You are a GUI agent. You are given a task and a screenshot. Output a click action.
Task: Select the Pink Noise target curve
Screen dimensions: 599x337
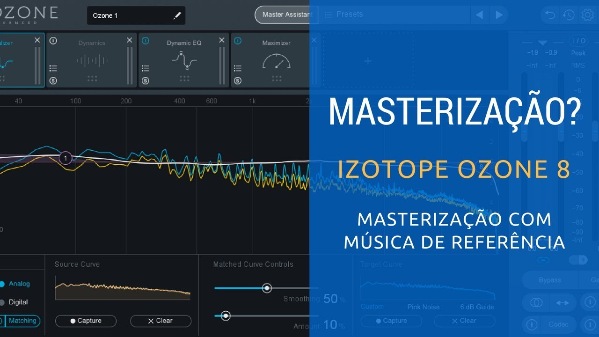[x=424, y=307]
